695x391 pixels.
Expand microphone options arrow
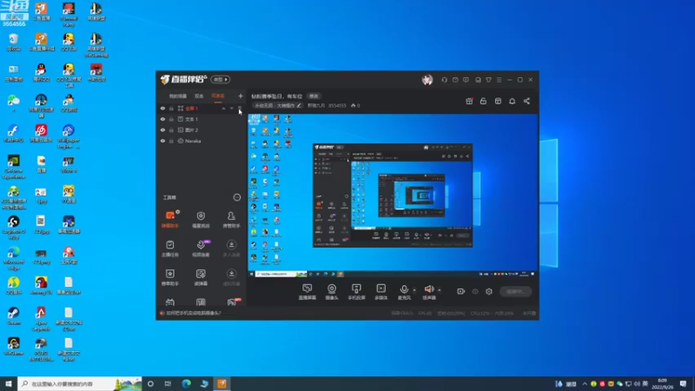pos(414,290)
